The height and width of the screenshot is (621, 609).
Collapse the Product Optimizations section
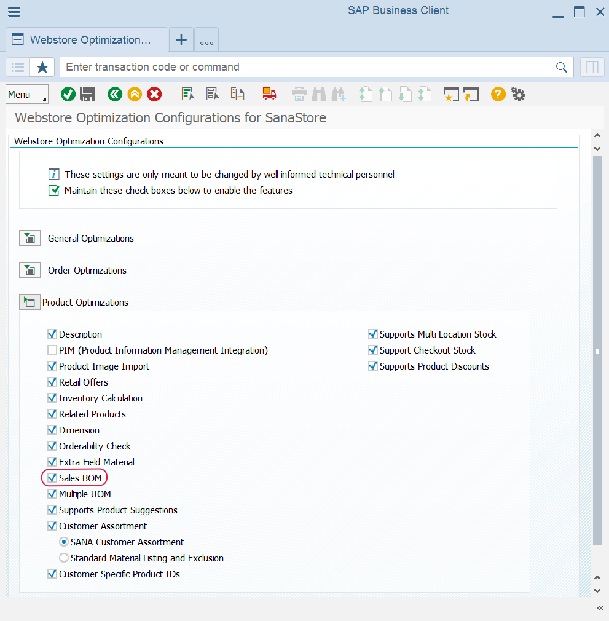[29, 302]
